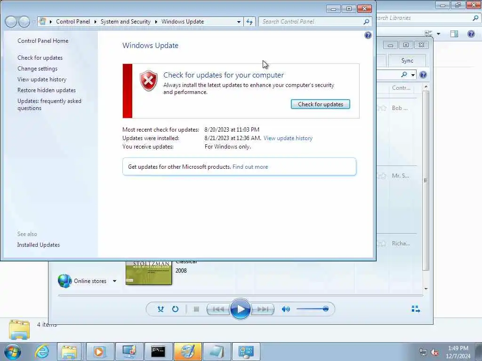Stop playback in Media Player

[196, 309]
